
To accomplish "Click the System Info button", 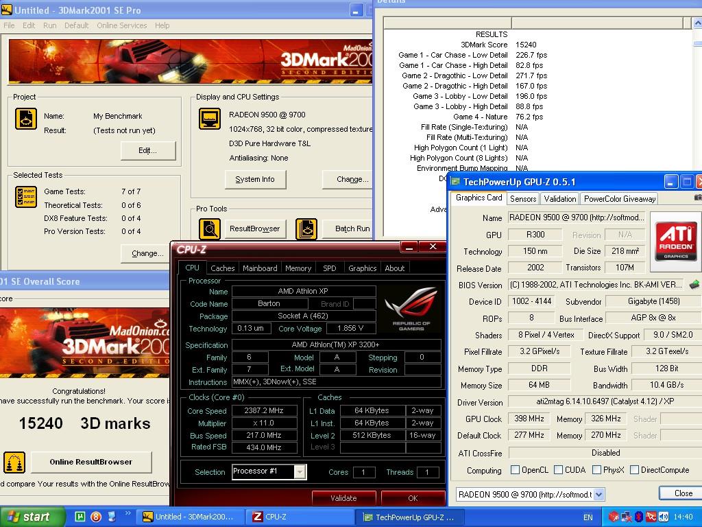I will pyautogui.click(x=255, y=179).
